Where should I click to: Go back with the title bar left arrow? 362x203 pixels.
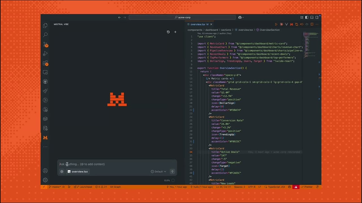(x=119, y=17)
